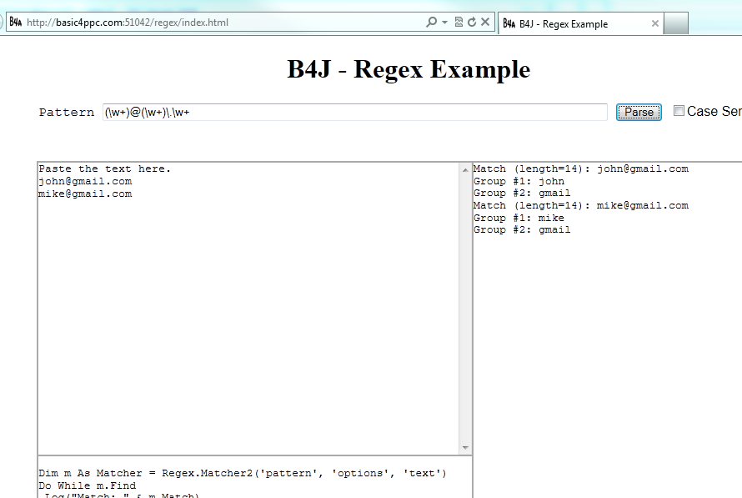Click the B4A favicon in address bar
Screen dimensions: 742x498
pos(16,23)
